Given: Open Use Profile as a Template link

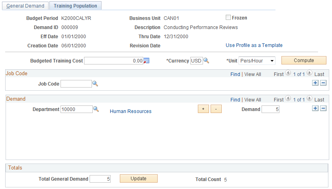Looking at the screenshot, I should pos(254,45).
